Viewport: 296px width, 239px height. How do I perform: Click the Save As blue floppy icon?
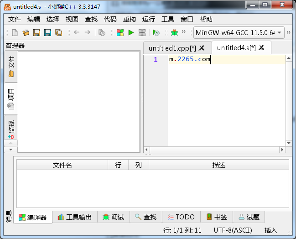(47, 32)
